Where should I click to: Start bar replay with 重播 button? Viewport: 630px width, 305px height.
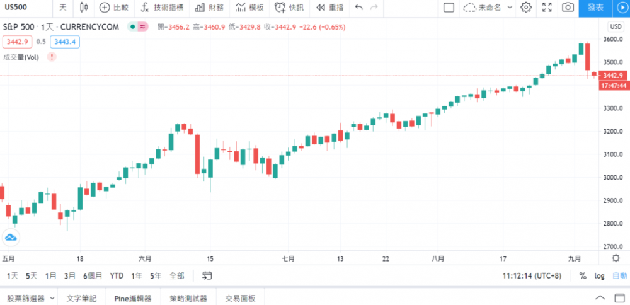[x=330, y=7]
